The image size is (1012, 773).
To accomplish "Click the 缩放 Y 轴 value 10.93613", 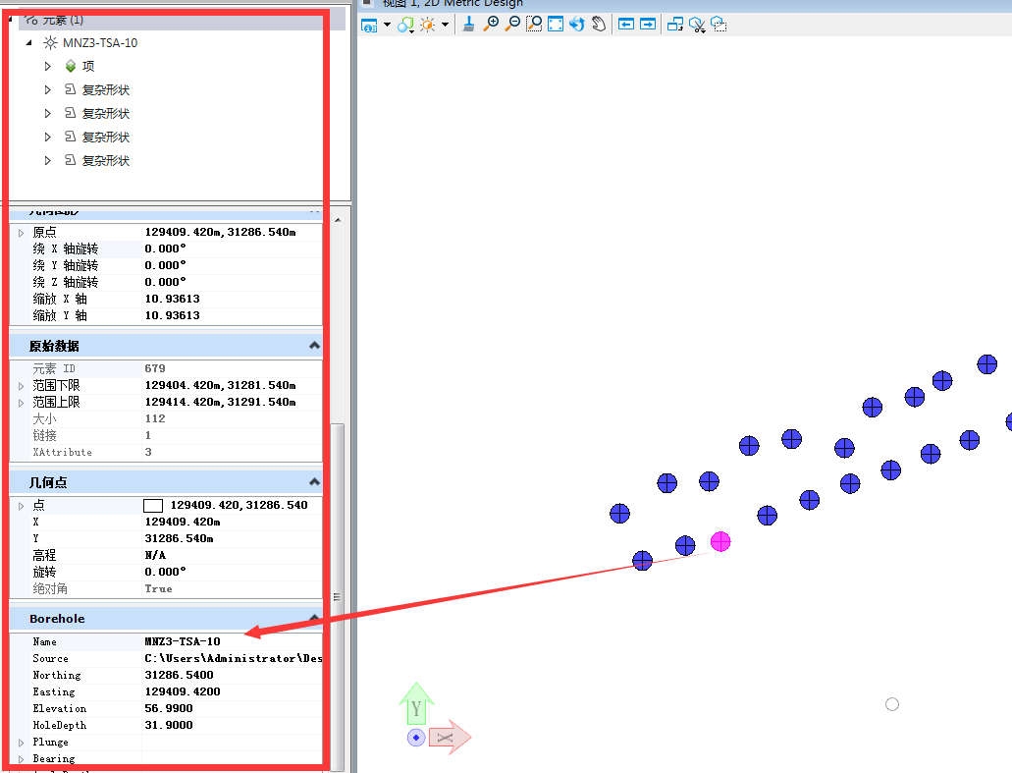I will pos(173,316).
